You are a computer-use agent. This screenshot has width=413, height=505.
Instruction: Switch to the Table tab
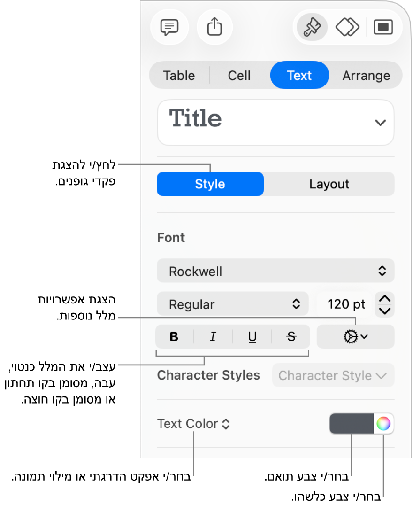coord(179,76)
